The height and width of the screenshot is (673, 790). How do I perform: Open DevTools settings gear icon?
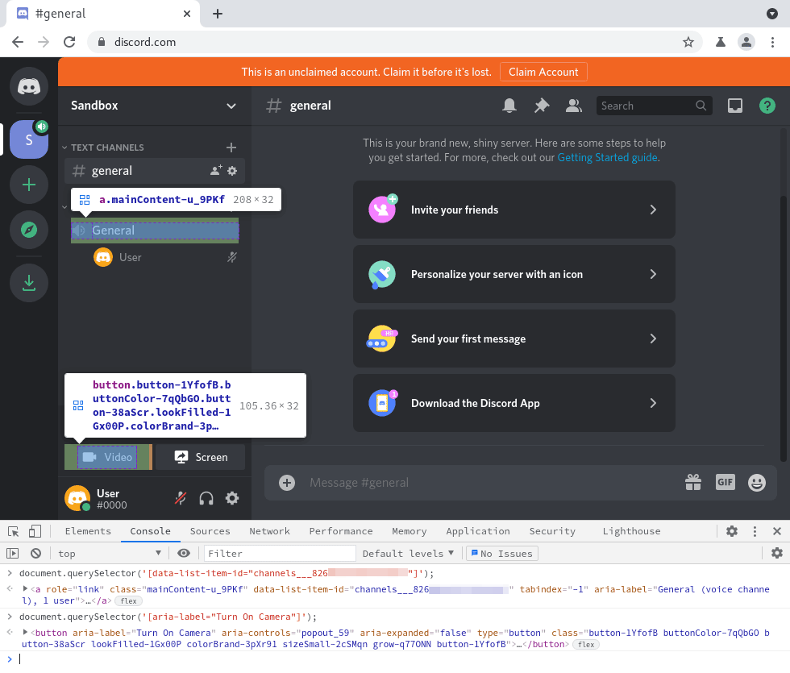pos(732,531)
